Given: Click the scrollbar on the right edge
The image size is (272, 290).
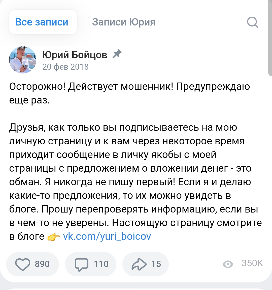Looking at the screenshot, I should pyautogui.click(x=270, y=38).
